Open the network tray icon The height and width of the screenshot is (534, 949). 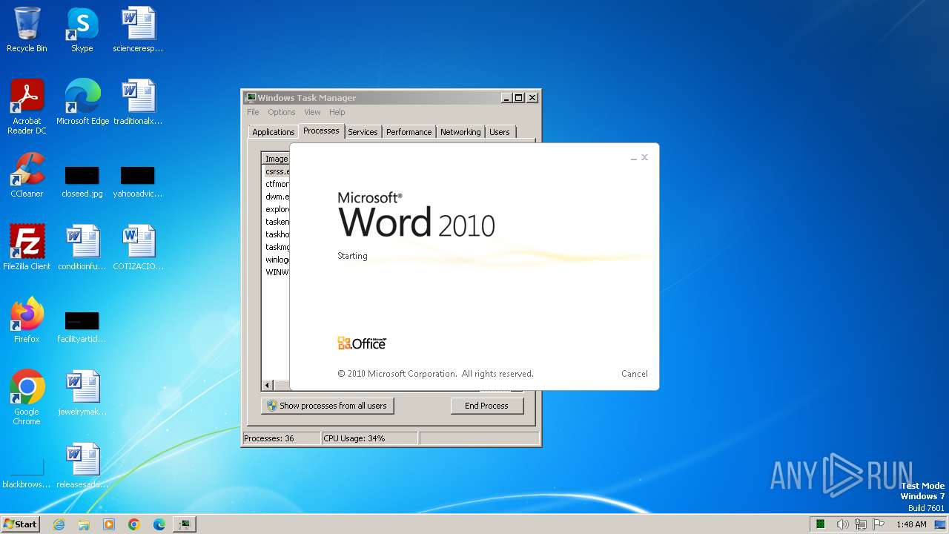click(861, 524)
